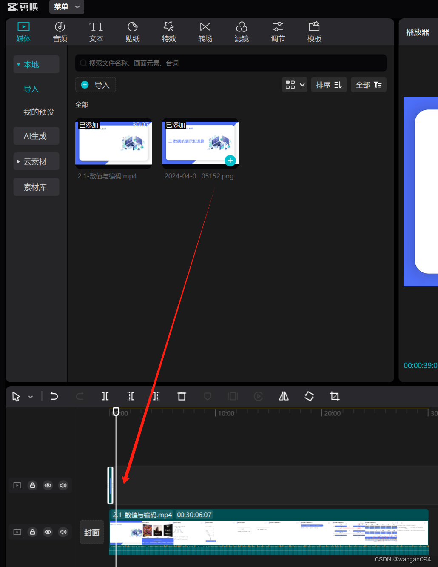
Task: Open the AI生成 section
Action: (36, 136)
